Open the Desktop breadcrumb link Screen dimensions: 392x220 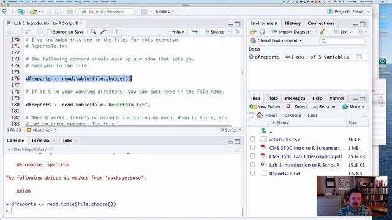coord(292,116)
